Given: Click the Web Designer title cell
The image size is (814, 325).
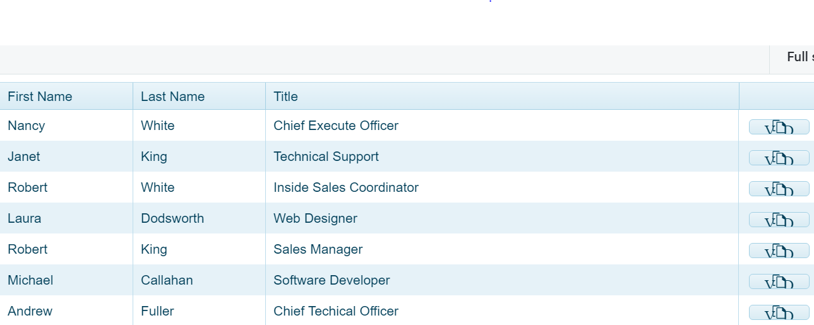Looking at the screenshot, I should tap(315, 218).
